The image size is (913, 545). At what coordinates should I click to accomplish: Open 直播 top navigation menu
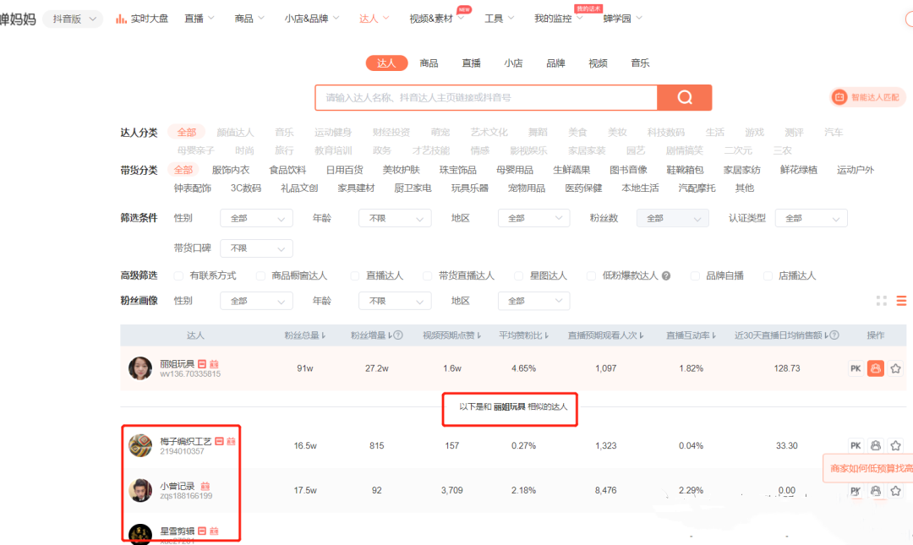click(x=200, y=19)
